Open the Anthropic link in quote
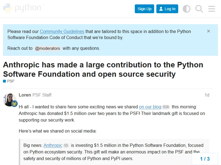Screen dimensions: 221x165 [x=53, y=145]
